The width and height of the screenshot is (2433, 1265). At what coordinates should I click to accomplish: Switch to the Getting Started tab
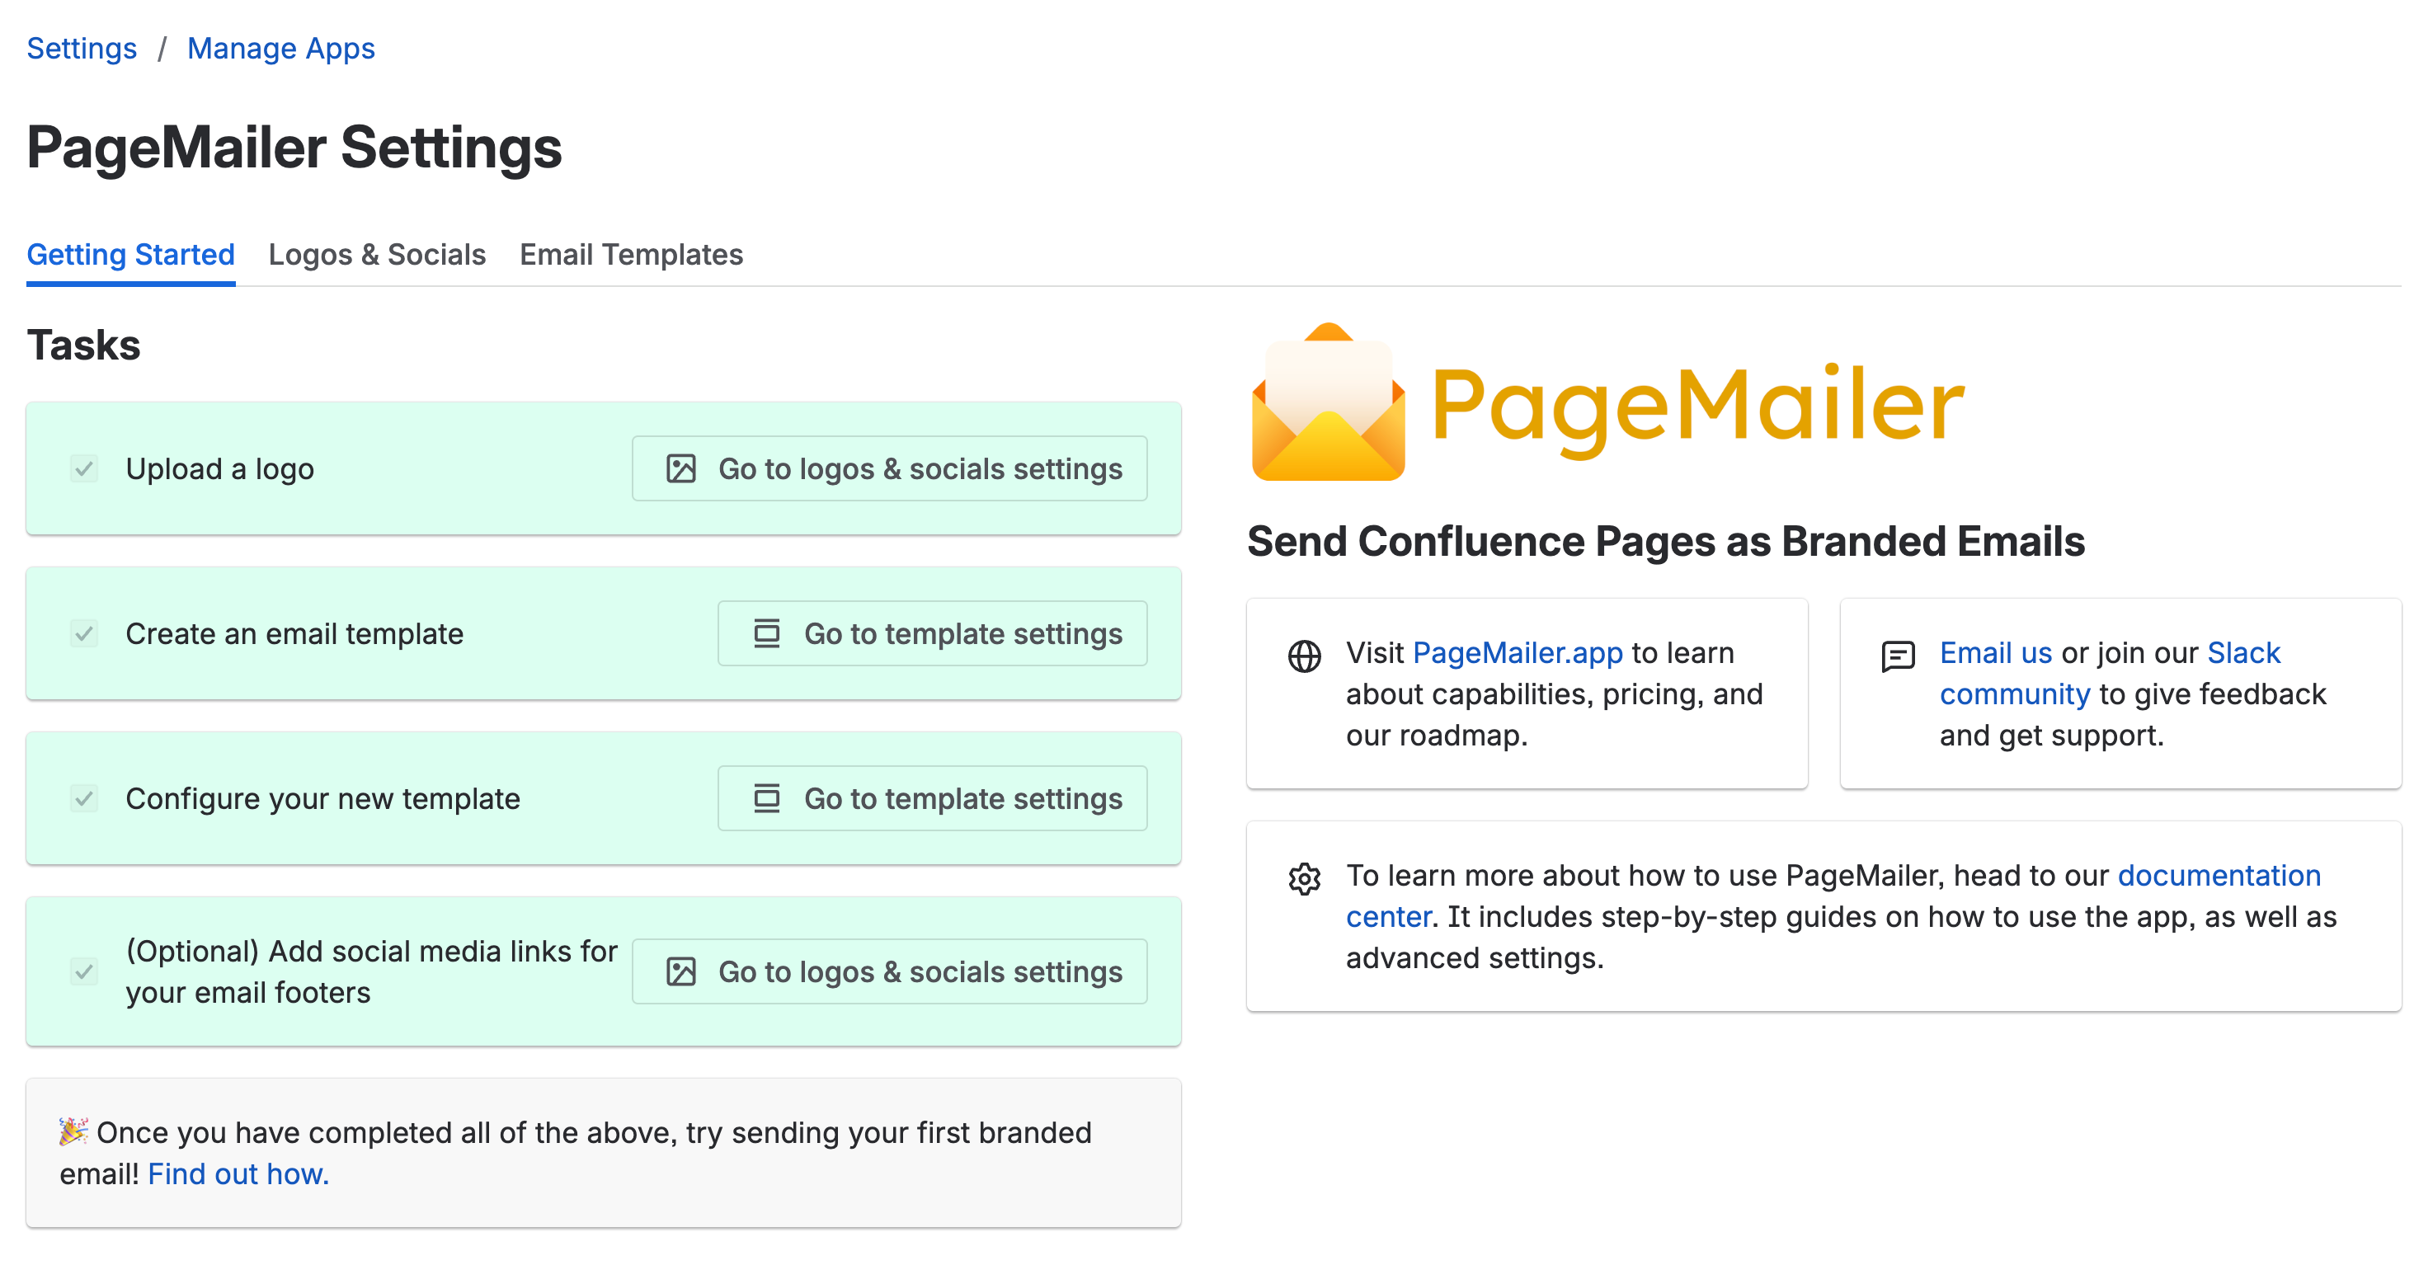pyautogui.click(x=130, y=254)
